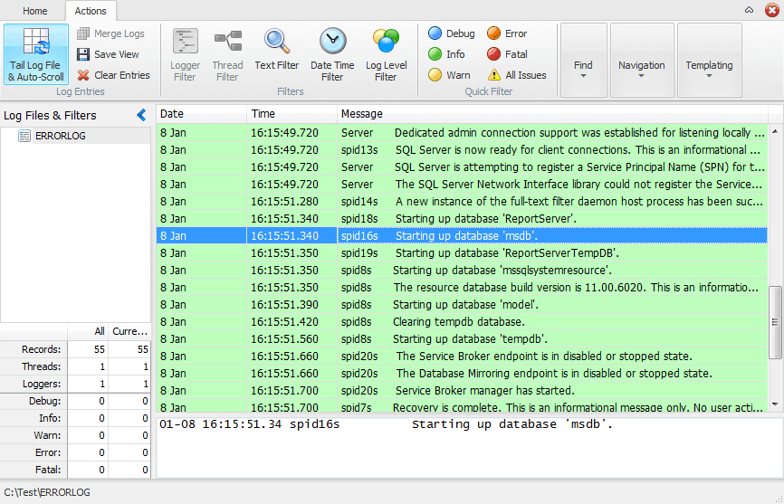The width and height of the screenshot is (784, 504).
Task: Toggle Tail Log File & Auto-Scroll
Action: pyautogui.click(x=36, y=54)
